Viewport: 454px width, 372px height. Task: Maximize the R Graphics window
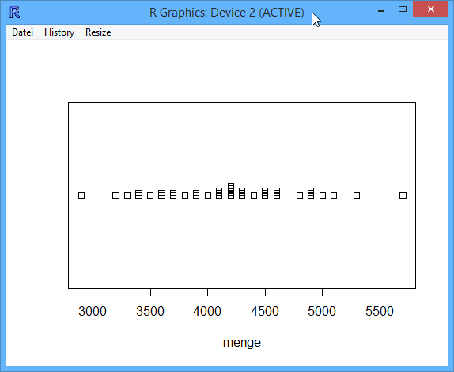pos(403,9)
